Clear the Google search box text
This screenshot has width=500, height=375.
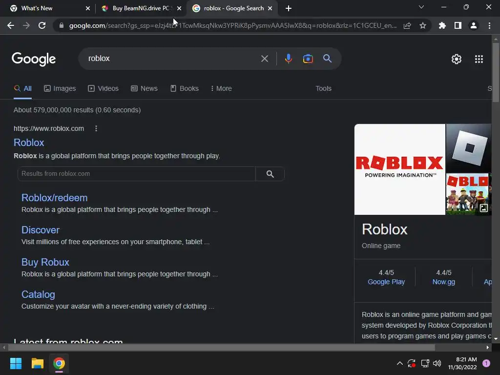coord(264,59)
